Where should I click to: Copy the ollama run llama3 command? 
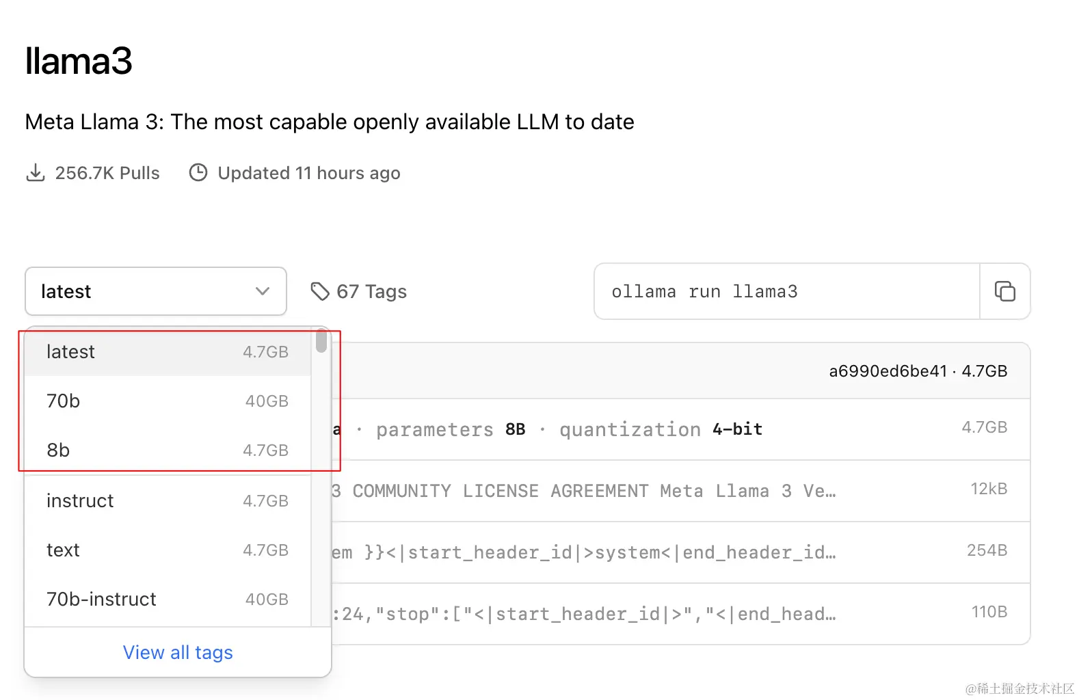(1004, 291)
